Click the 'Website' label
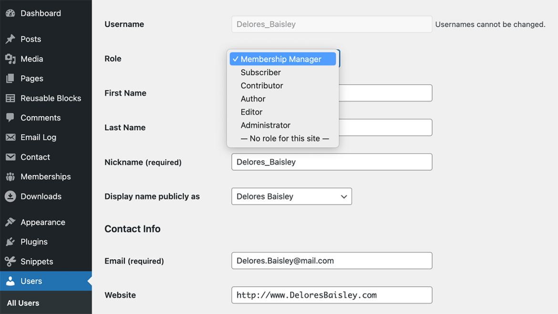 120,295
